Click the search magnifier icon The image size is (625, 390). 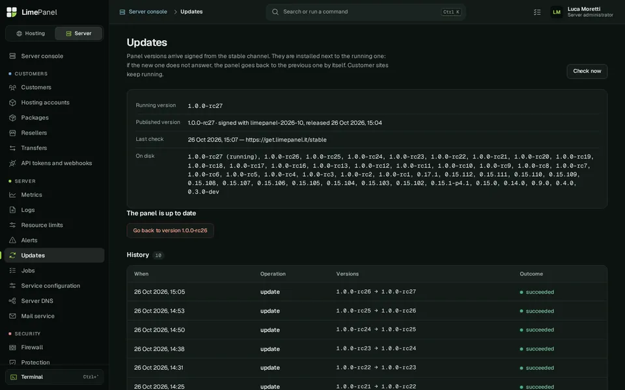pyautogui.click(x=275, y=12)
